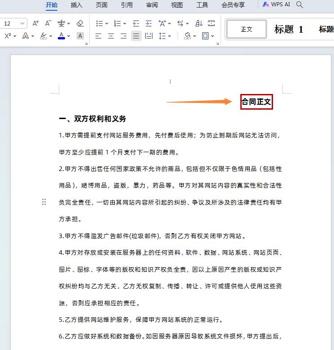Viewport: 334px width, 350px height.
Task: Open the paragraph settings dialog launcher
Action: pos(217,43)
